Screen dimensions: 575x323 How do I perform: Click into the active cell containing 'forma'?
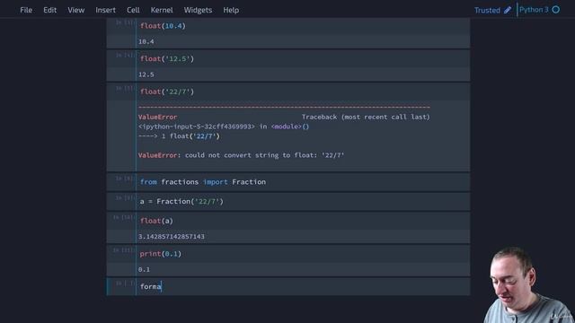click(x=303, y=286)
